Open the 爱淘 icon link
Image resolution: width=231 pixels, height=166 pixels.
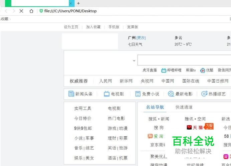tap(156, 136)
